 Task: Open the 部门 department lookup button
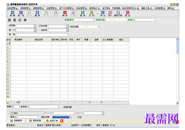point(35,30)
